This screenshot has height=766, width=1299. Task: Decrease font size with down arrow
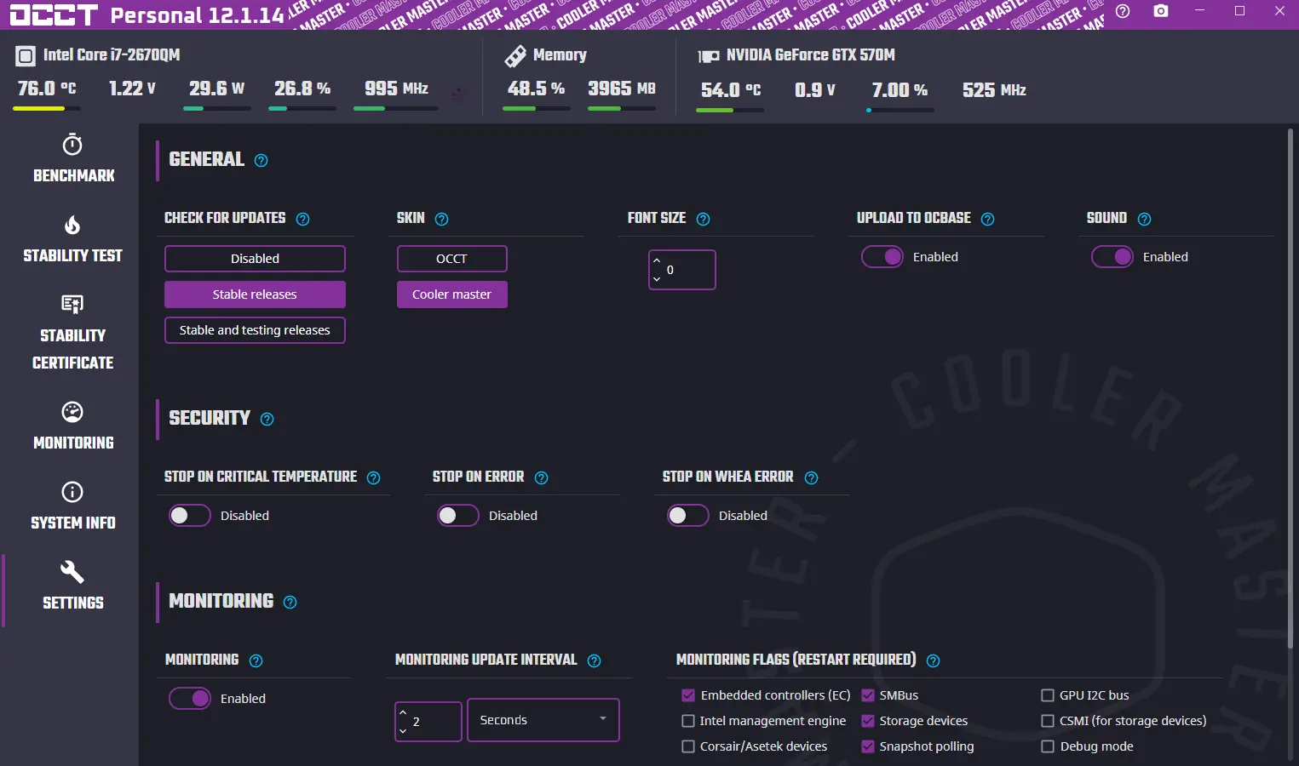[x=657, y=279]
